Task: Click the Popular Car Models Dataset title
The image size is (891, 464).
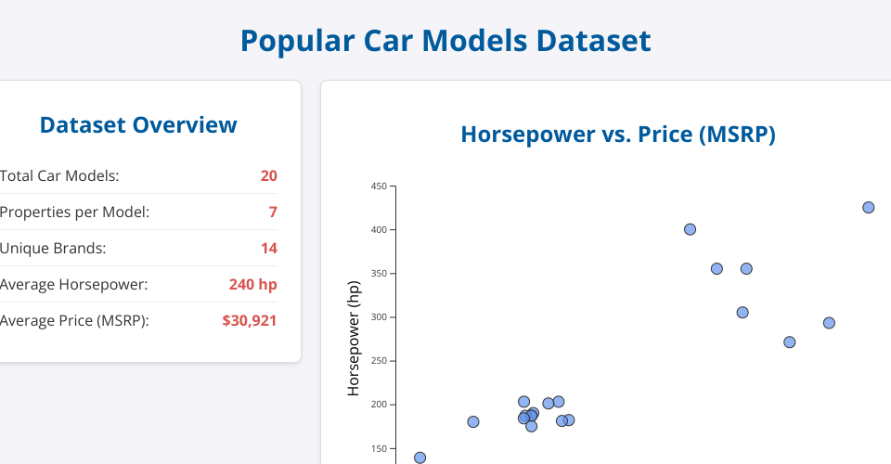Action: click(445, 41)
